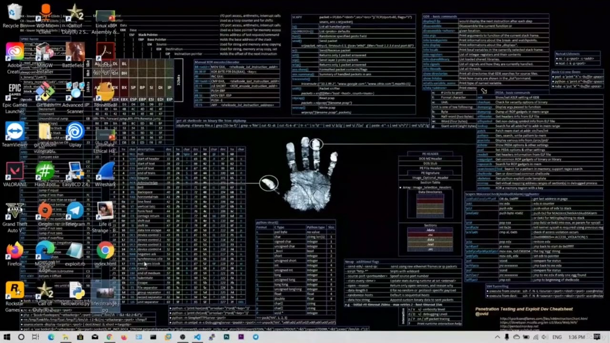Switch the ENG input language indicator

coord(556,337)
